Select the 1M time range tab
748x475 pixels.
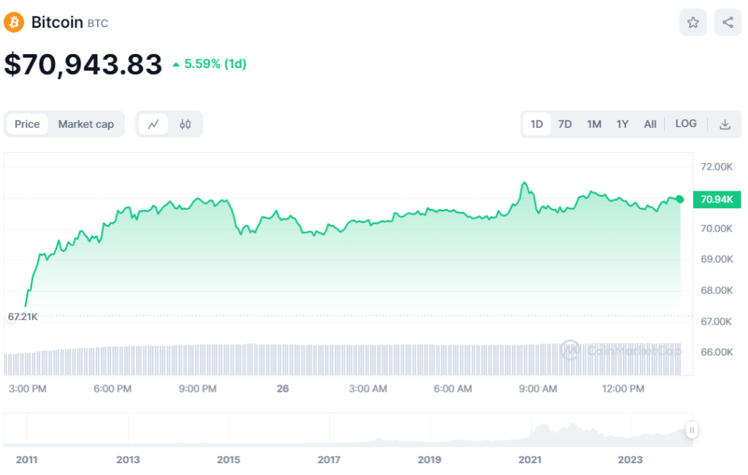(594, 124)
